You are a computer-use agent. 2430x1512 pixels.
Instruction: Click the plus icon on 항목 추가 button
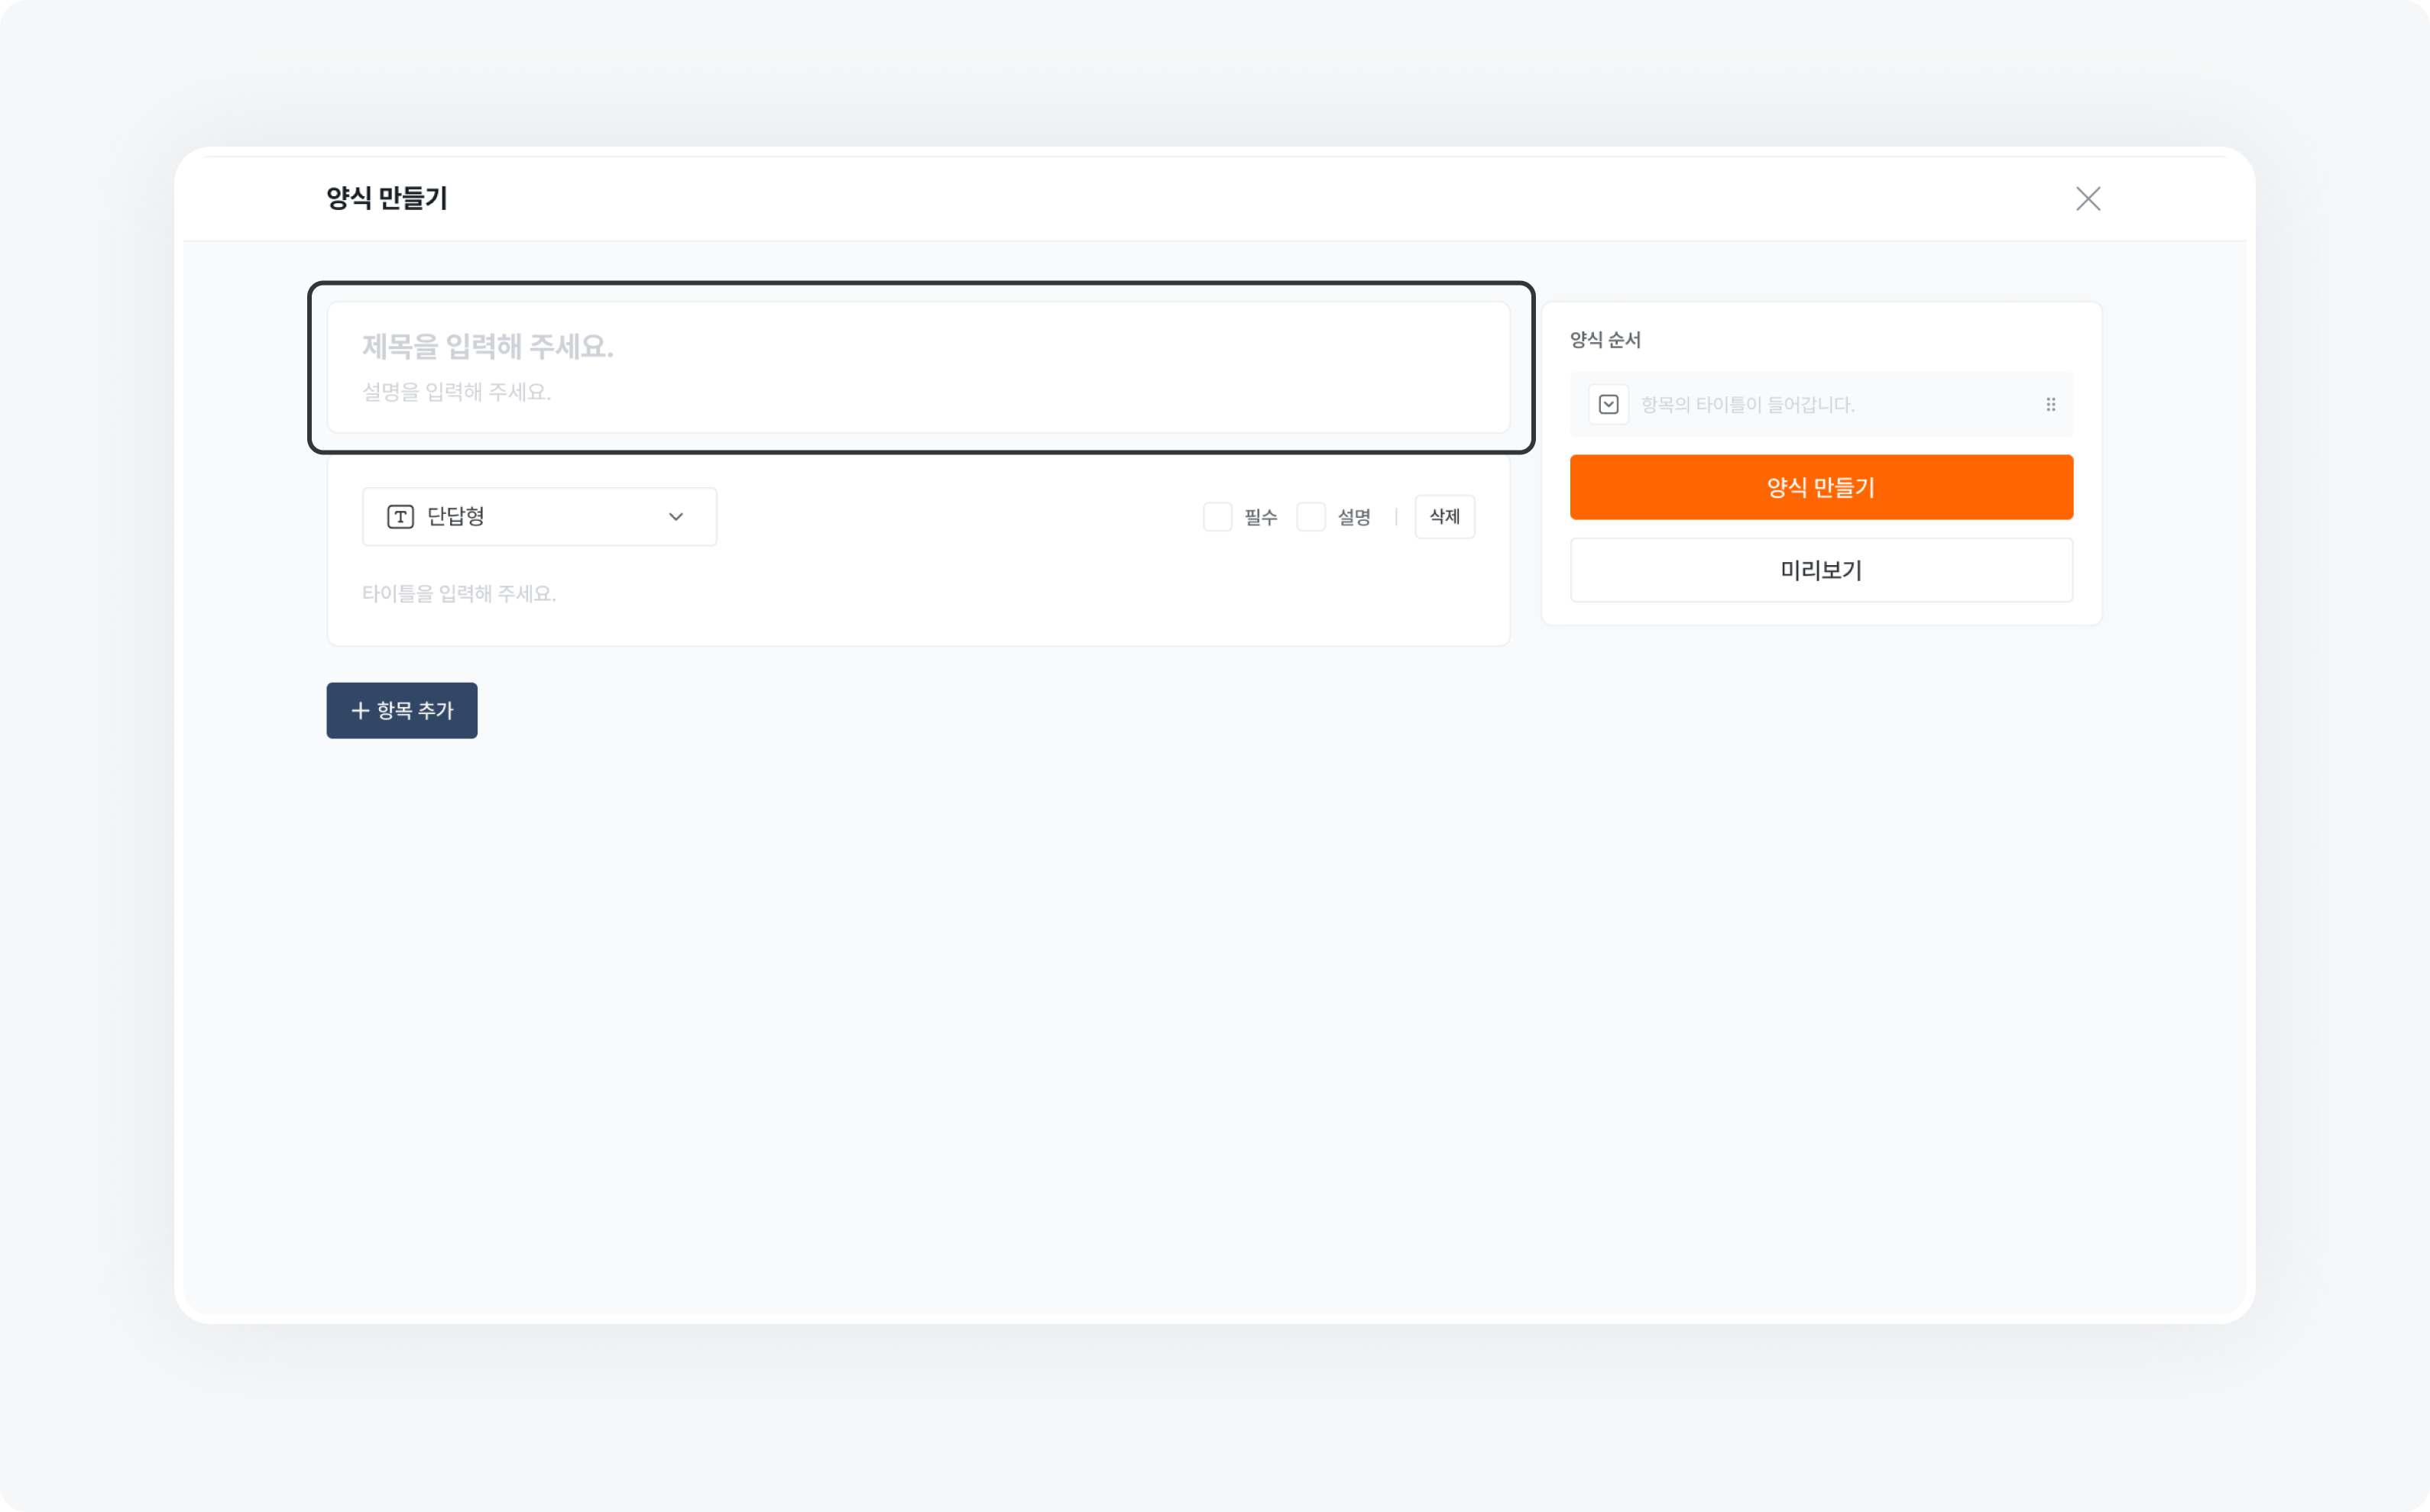point(362,710)
